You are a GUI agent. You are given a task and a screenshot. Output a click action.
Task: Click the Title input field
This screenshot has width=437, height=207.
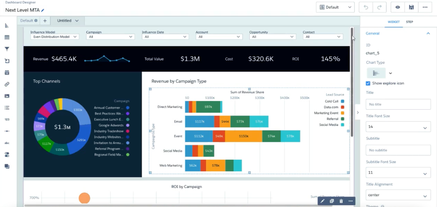[x=398, y=104]
